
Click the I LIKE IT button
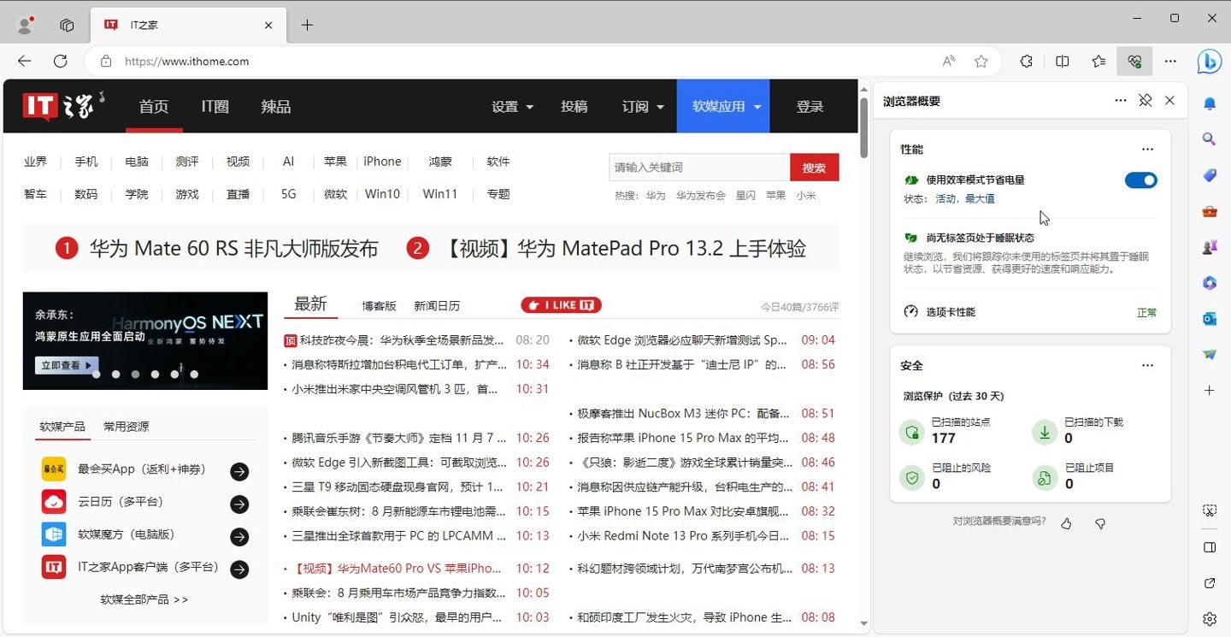(561, 305)
